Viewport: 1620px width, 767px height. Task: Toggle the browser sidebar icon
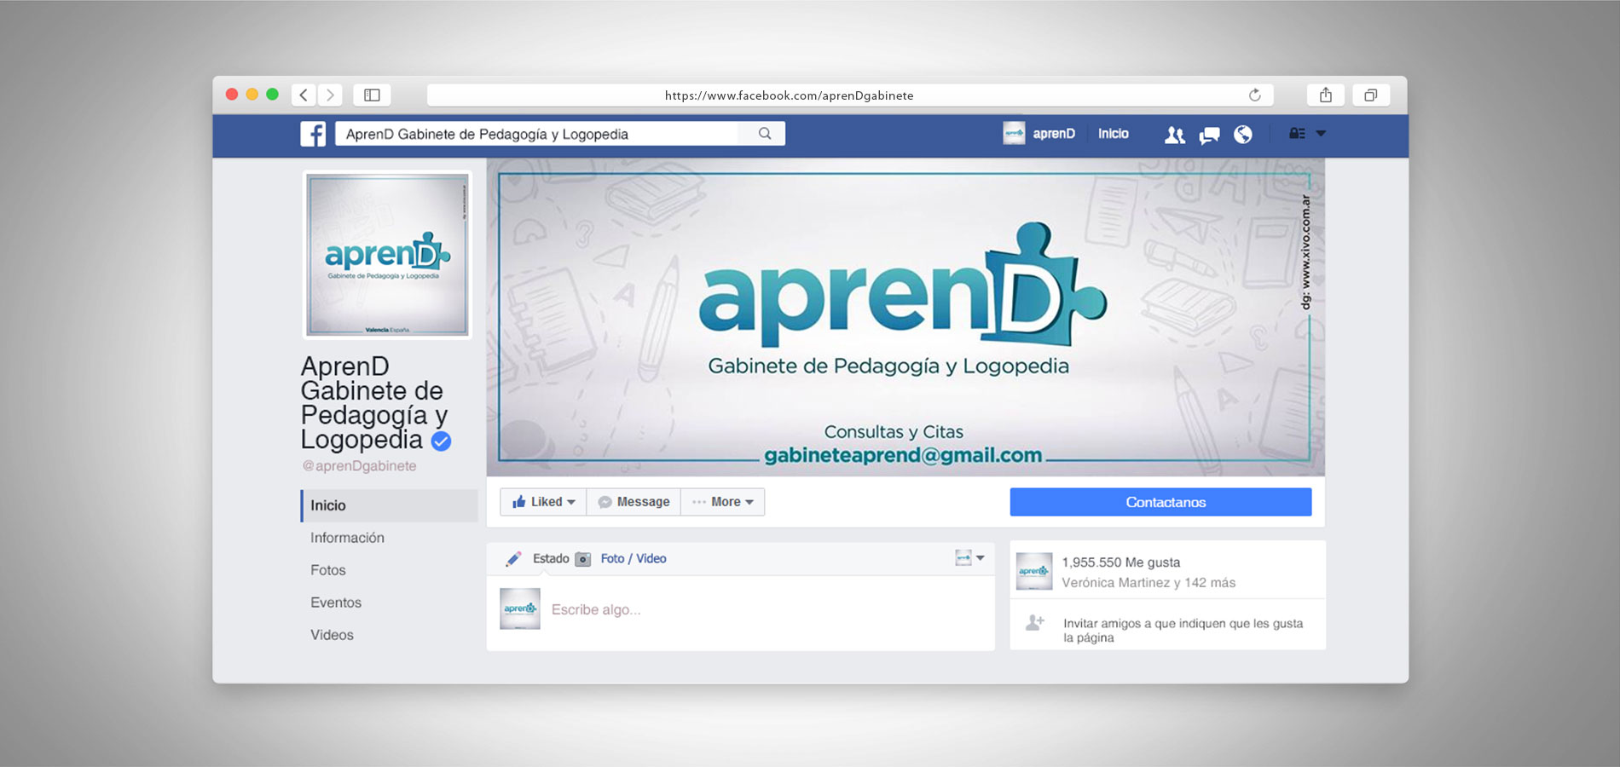pos(371,95)
